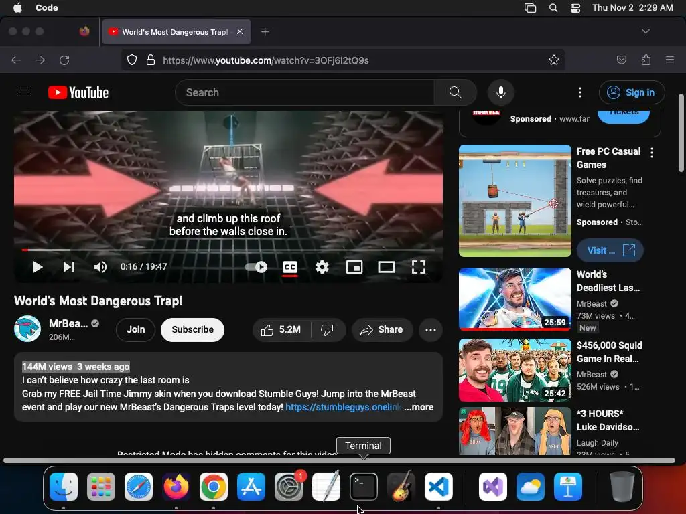This screenshot has height=514, width=686.
Task: Toggle closed captions CC button
Action: click(290, 266)
